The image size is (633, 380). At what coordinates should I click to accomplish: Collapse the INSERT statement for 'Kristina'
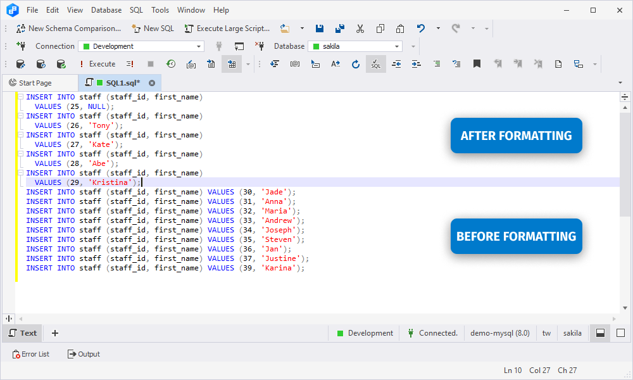(x=21, y=173)
